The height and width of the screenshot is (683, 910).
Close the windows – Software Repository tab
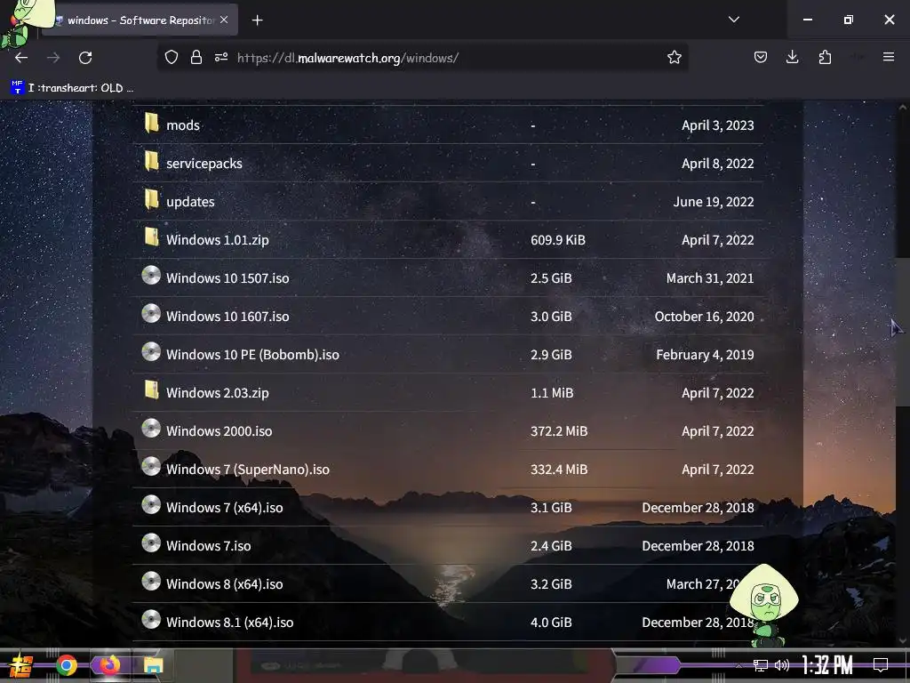pyautogui.click(x=224, y=20)
